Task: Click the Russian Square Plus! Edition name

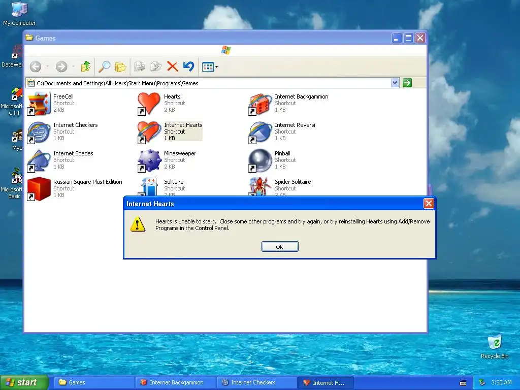Action: tap(88, 182)
